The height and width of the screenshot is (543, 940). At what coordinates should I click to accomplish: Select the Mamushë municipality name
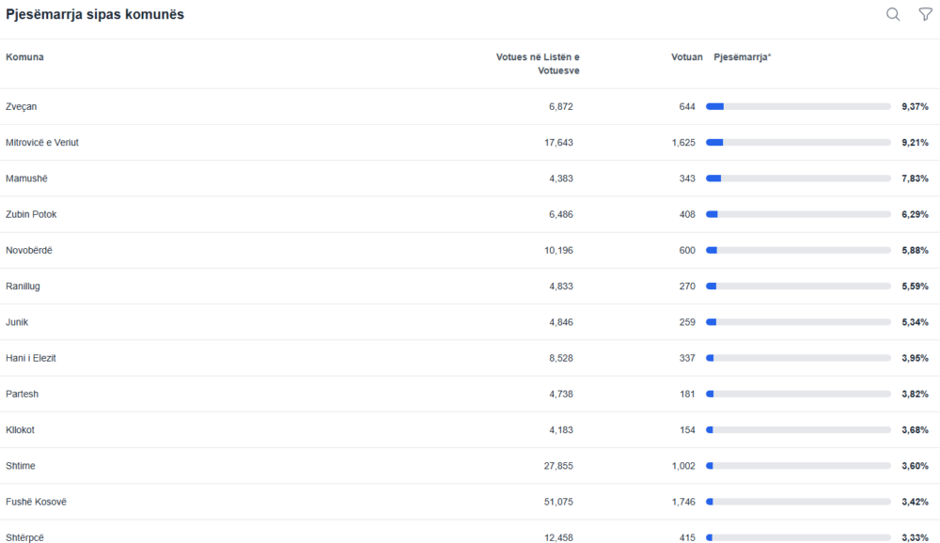pyautogui.click(x=26, y=178)
